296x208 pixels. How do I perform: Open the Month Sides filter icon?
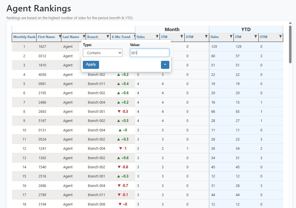click(x=157, y=36)
